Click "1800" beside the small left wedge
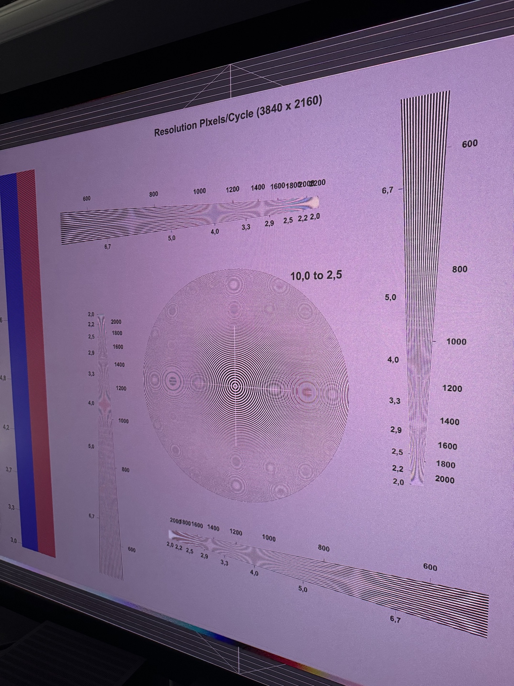The image size is (514, 686). (x=117, y=333)
